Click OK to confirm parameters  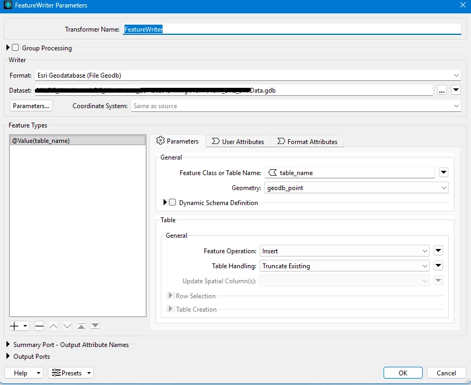pyautogui.click(x=403, y=373)
